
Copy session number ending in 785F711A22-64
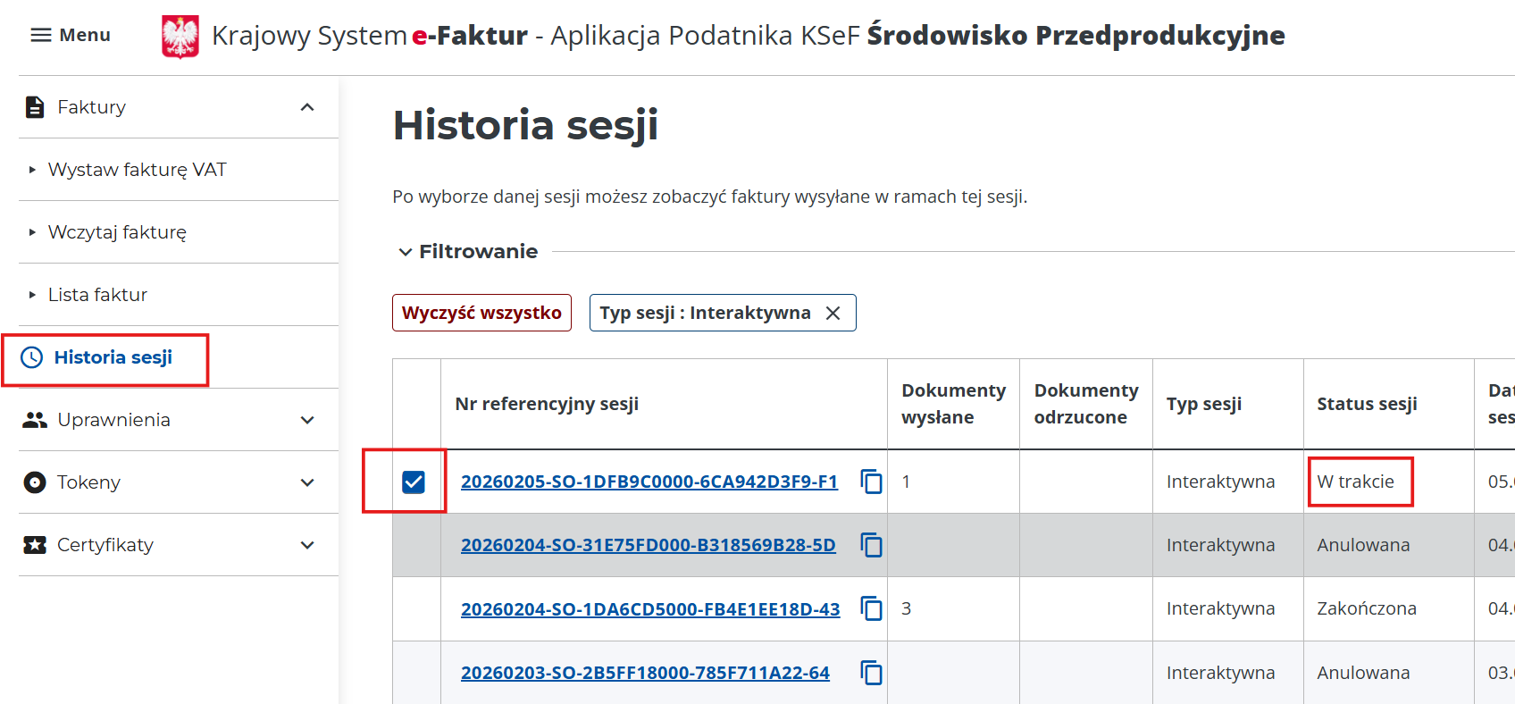871,673
